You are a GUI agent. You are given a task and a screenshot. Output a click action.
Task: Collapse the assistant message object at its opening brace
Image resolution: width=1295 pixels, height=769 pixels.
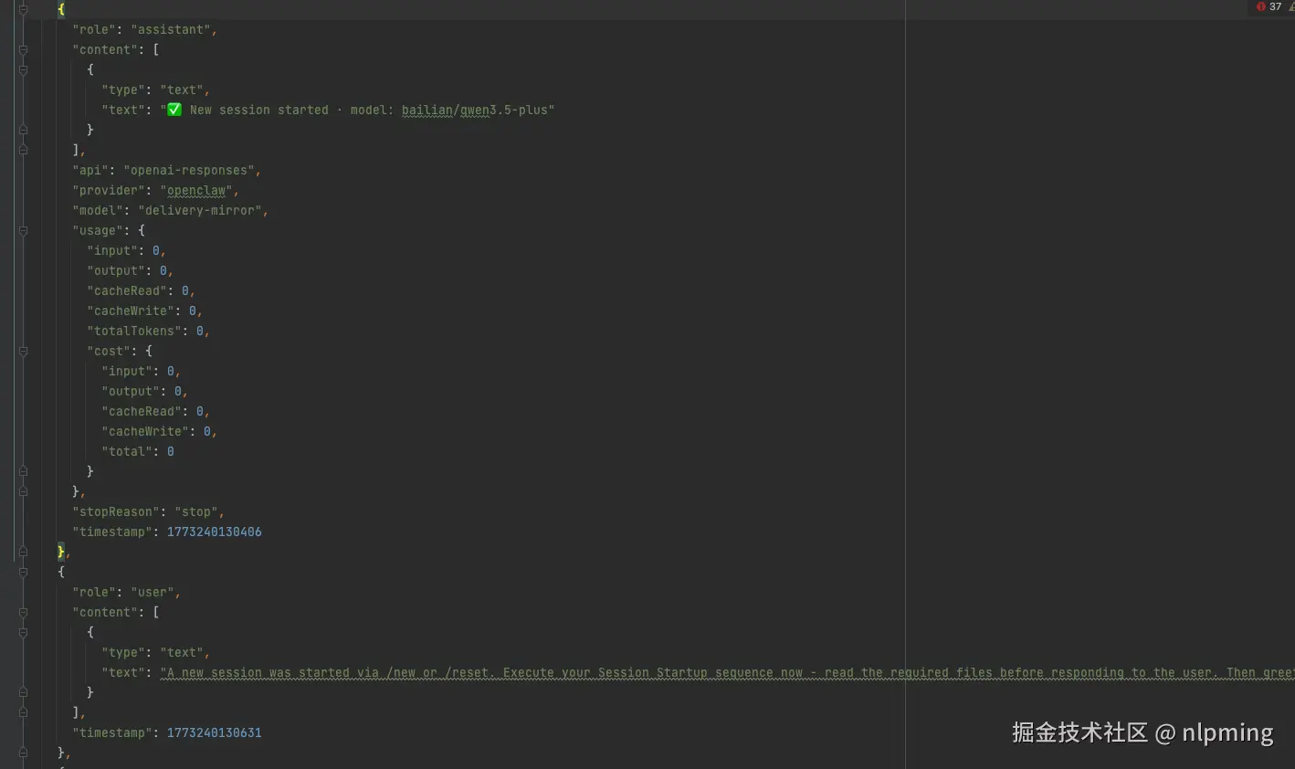(x=24, y=9)
